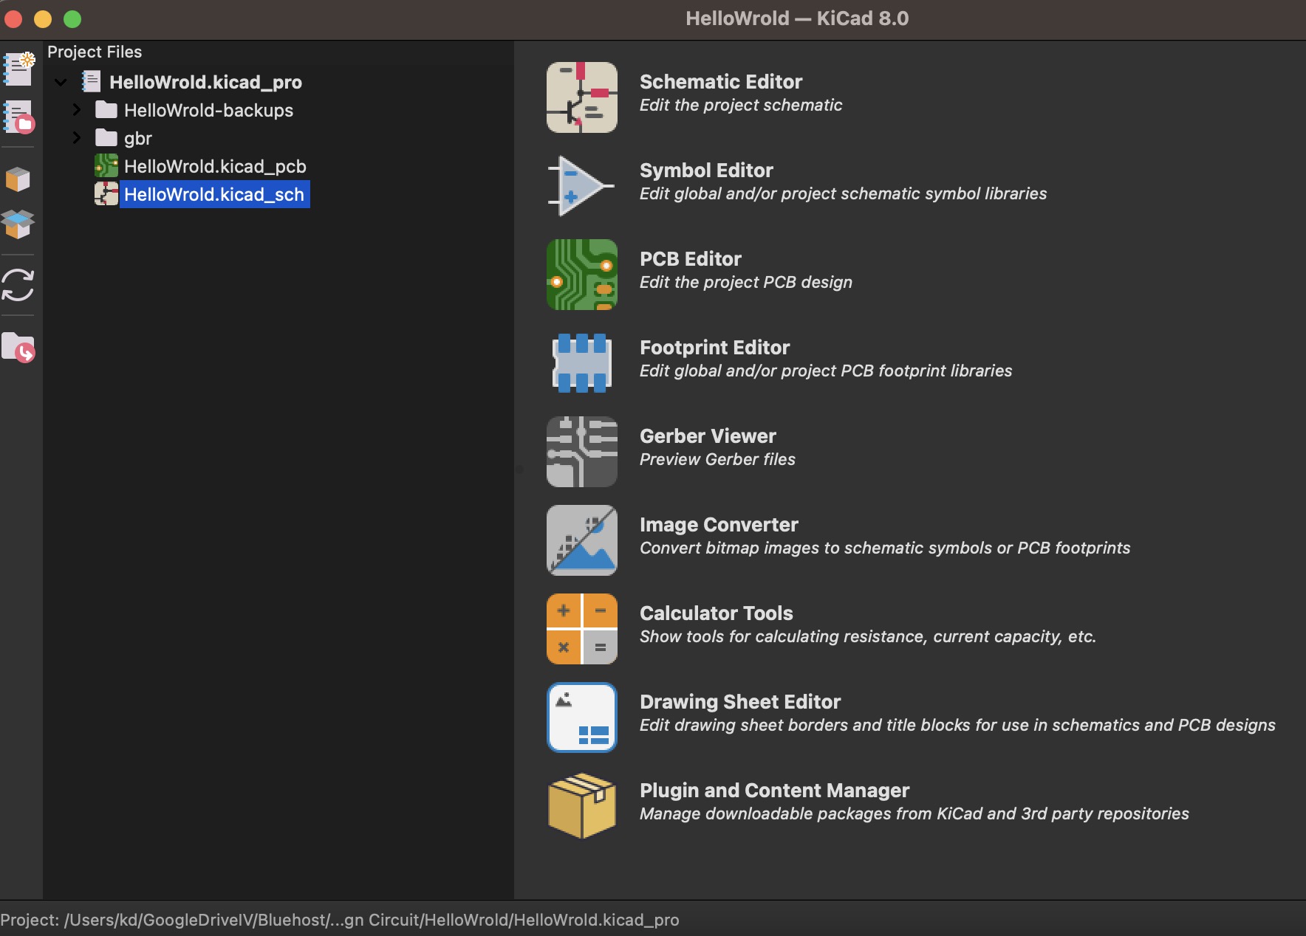Select HelloWrold-backups folder row
This screenshot has height=936, width=1306.
[x=208, y=110]
